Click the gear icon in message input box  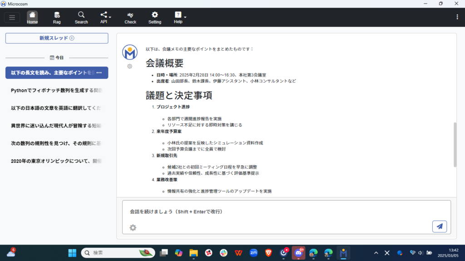pos(133,227)
